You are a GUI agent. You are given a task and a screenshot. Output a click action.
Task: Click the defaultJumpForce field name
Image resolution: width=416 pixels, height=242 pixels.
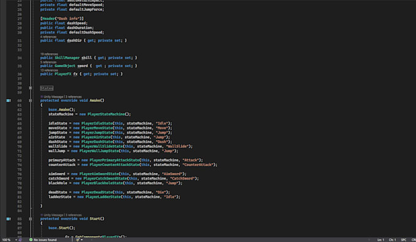pyautogui.click(x=86, y=10)
